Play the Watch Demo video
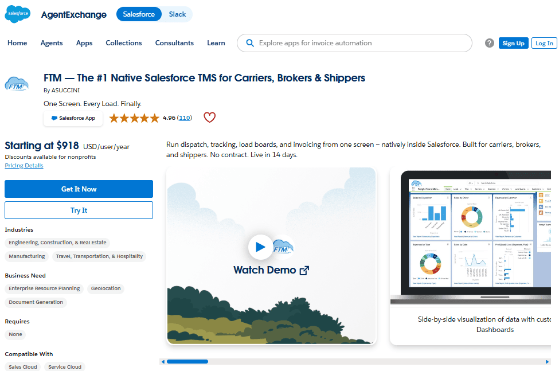 [260, 247]
